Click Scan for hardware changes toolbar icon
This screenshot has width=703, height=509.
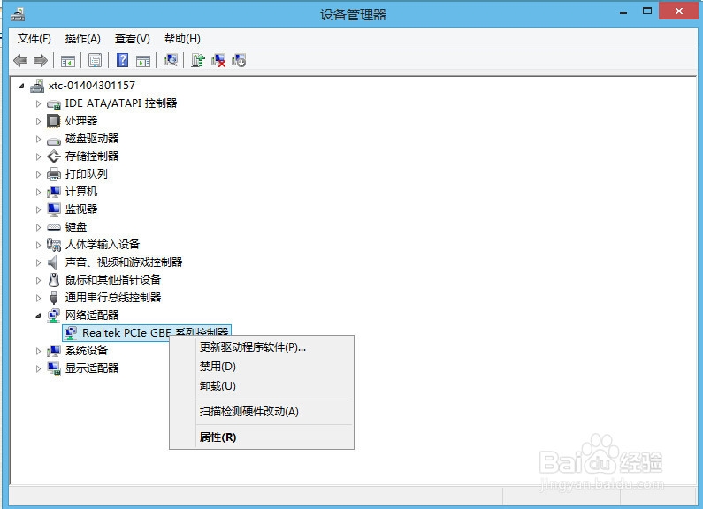[x=171, y=60]
